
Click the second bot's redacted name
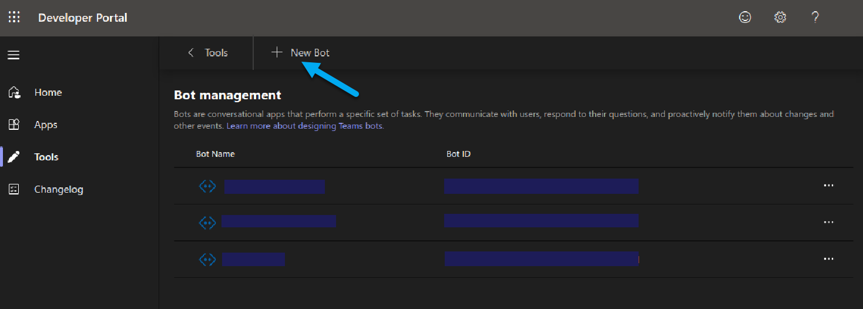(278, 221)
